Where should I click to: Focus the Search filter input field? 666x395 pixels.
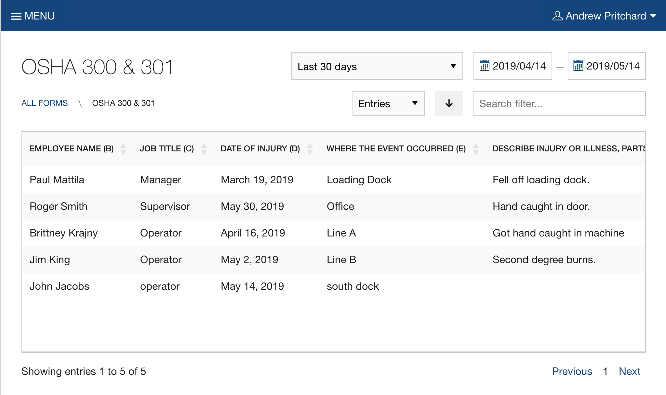[559, 103]
